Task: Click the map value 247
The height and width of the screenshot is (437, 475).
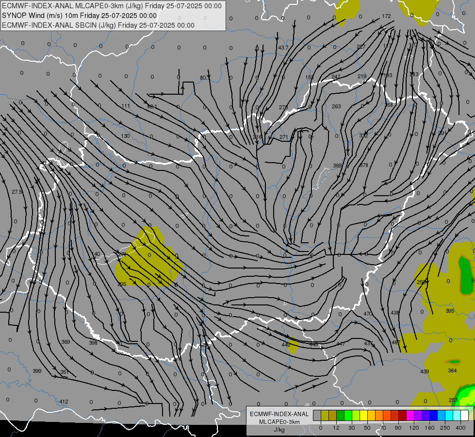Action: pos(336,77)
